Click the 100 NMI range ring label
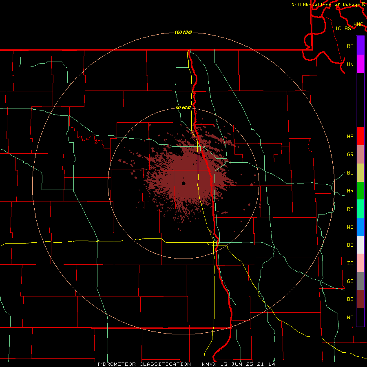The width and height of the screenshot is (367, 367). [183, 32]
